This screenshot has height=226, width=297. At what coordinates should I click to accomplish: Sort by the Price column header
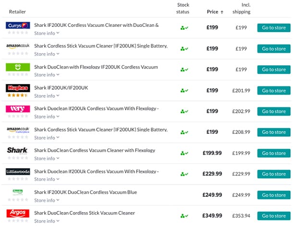pyautogui.click(x=212, y=12)
